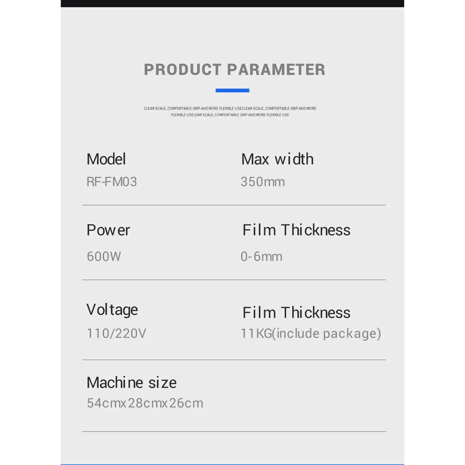Screen dimensions: 465x465
Task: Click the second line of small subtitle text
Action: (230, 115)
